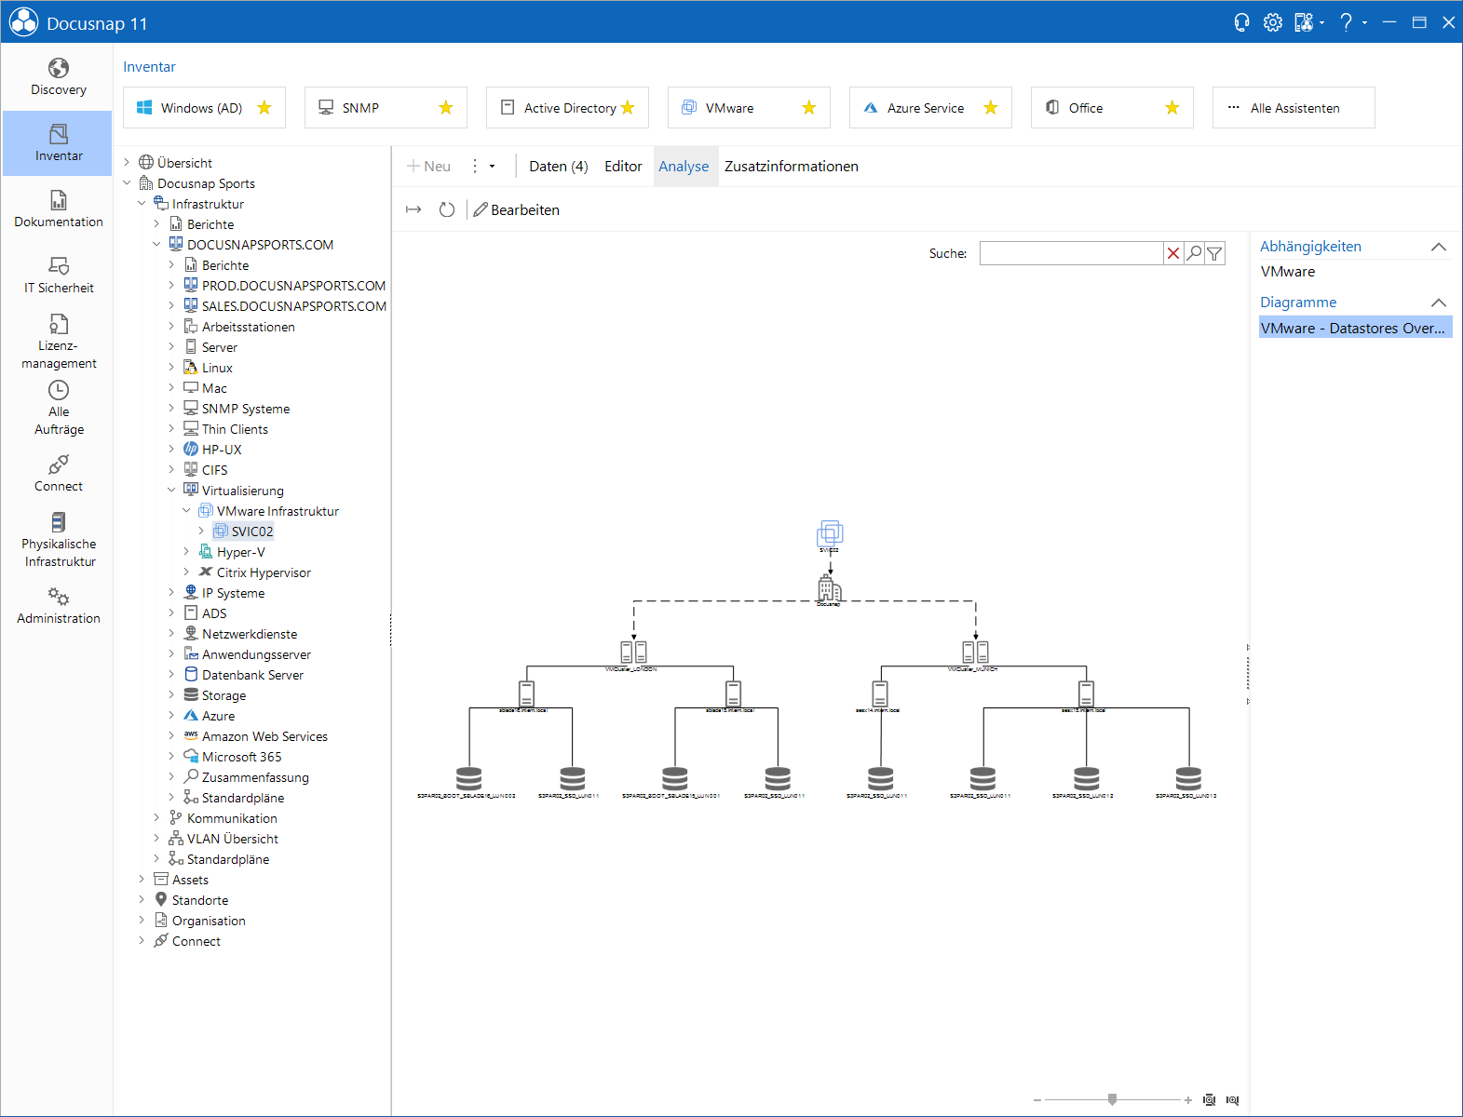Open Alle Aufträge in the sidebar
Image resolution: width=1463 pixels, height=1117 pixels.
click(x=58, y=408)
